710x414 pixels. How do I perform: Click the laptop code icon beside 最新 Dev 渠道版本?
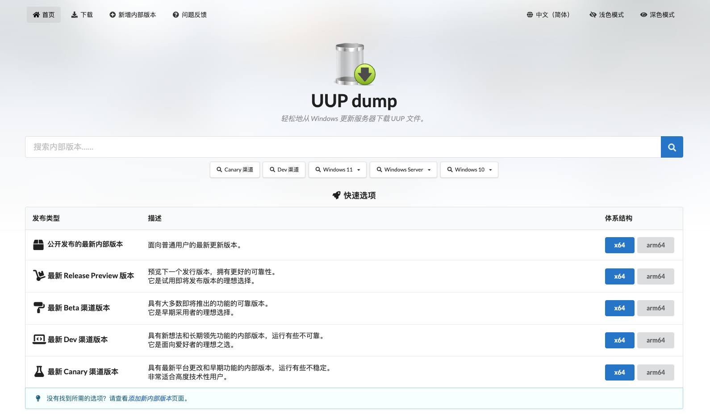coord(39,339)
